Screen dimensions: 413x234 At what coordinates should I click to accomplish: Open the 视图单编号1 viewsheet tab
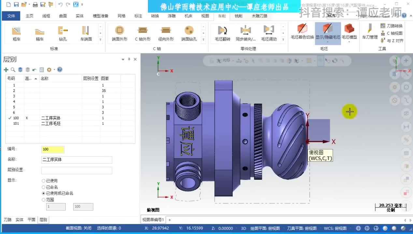point(153,220)
